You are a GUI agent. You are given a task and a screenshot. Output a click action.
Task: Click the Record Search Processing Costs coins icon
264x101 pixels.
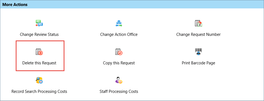39,80
